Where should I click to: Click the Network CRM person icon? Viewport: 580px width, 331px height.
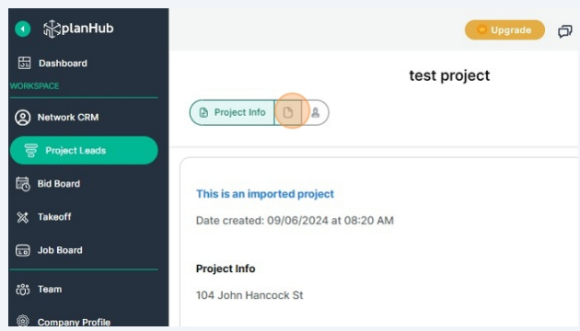click(x=23, y=118)
